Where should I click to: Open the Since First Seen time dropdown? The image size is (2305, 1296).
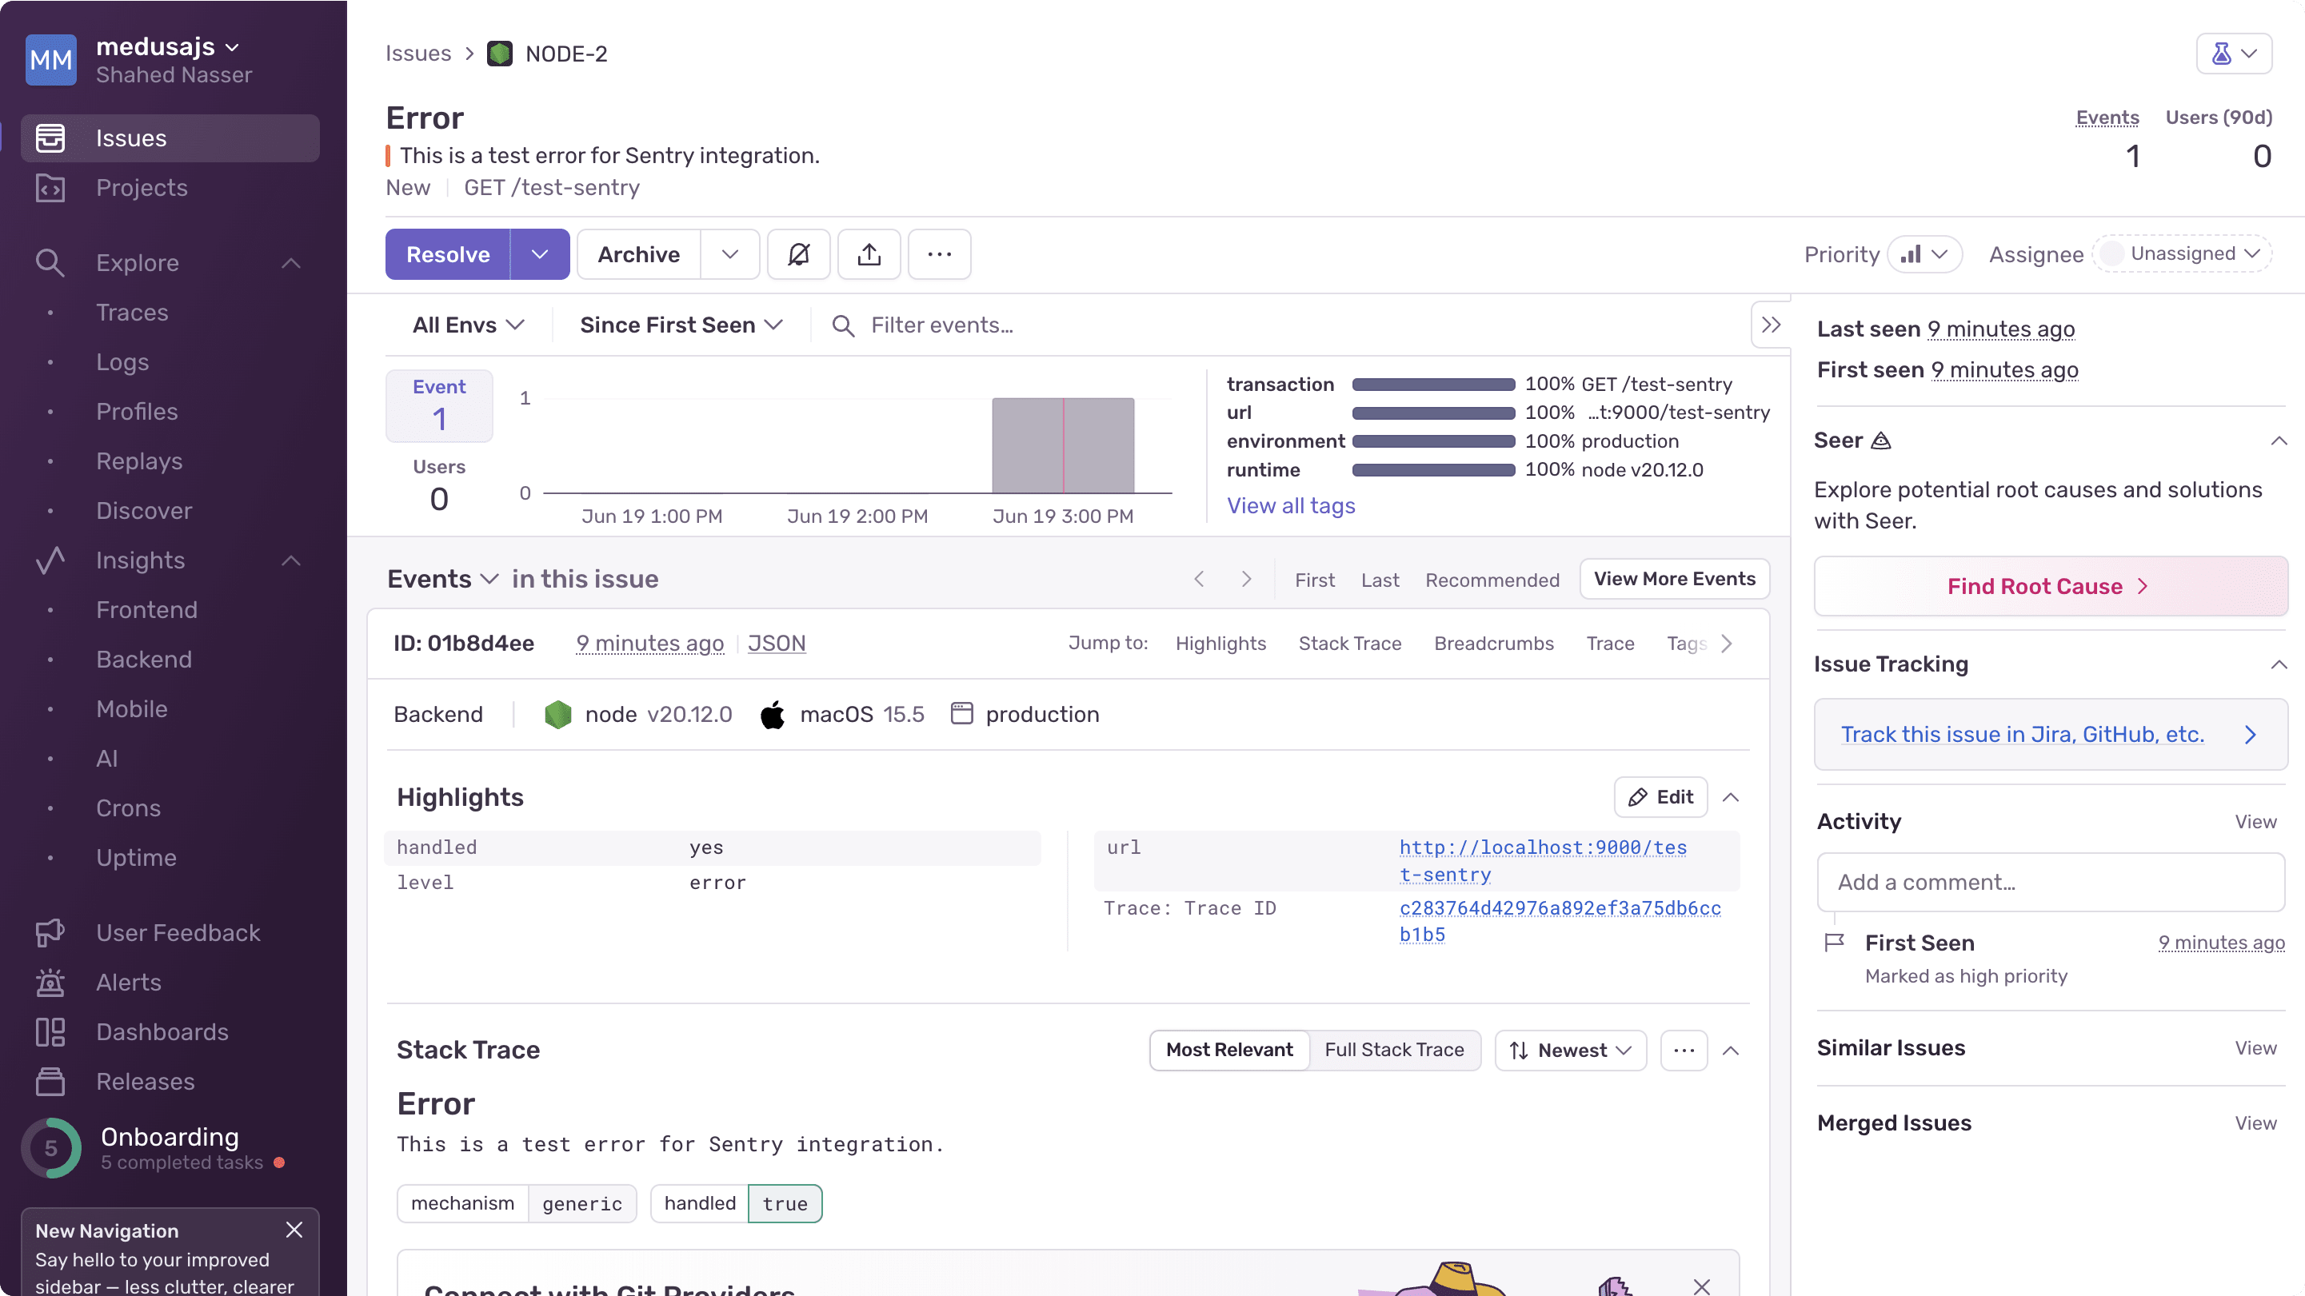point(681,325)
